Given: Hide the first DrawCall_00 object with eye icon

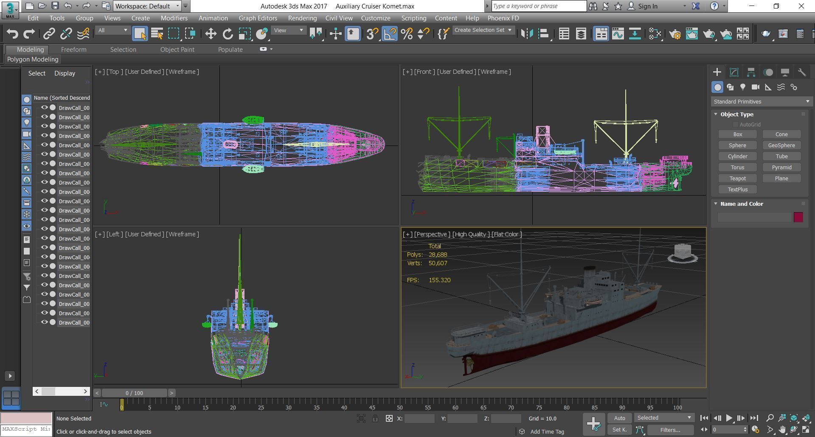Looking at the screenshot, I should click(x=44, y=108).
